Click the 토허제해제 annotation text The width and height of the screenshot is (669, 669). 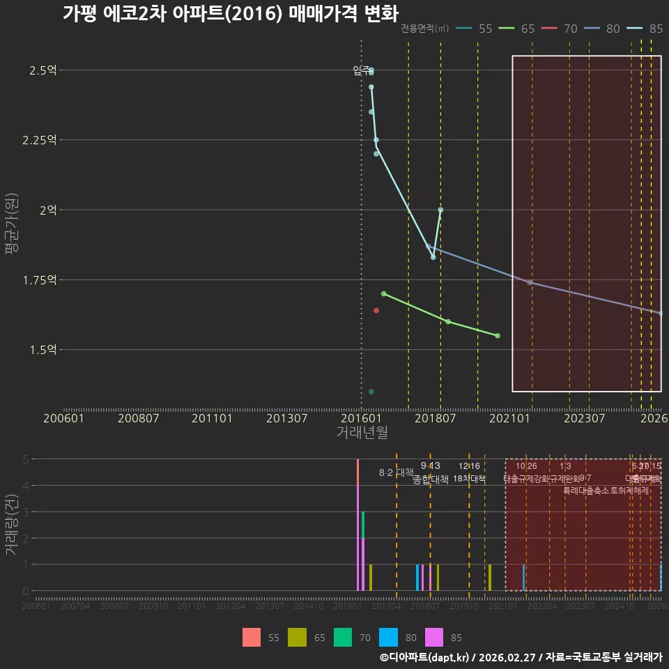(630, 491)
